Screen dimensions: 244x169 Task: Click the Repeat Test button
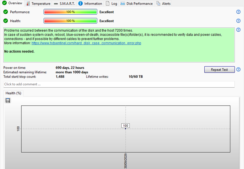pyautogui.click(x=219, y=70)
